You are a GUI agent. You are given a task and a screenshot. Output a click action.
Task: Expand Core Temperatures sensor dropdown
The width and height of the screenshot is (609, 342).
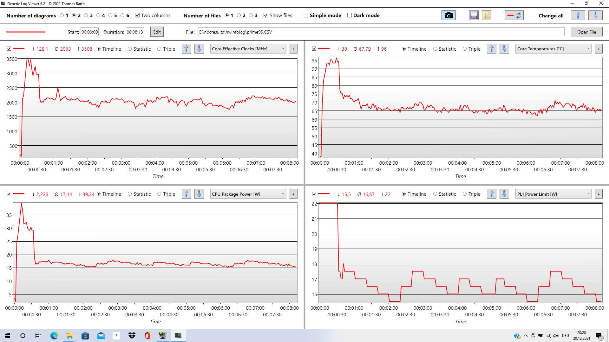pos(553,49)
